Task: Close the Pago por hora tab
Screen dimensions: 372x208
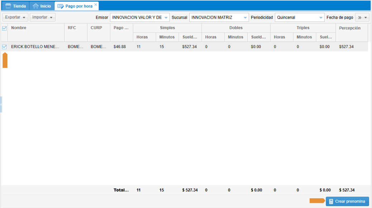Action: click(x=96, y=5)
